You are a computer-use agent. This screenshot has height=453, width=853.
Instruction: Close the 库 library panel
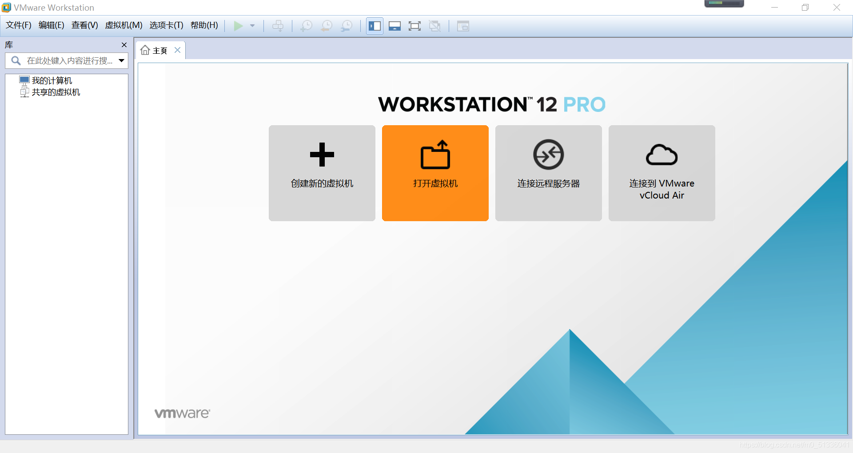pyautogui.click(x=124, y=45)
